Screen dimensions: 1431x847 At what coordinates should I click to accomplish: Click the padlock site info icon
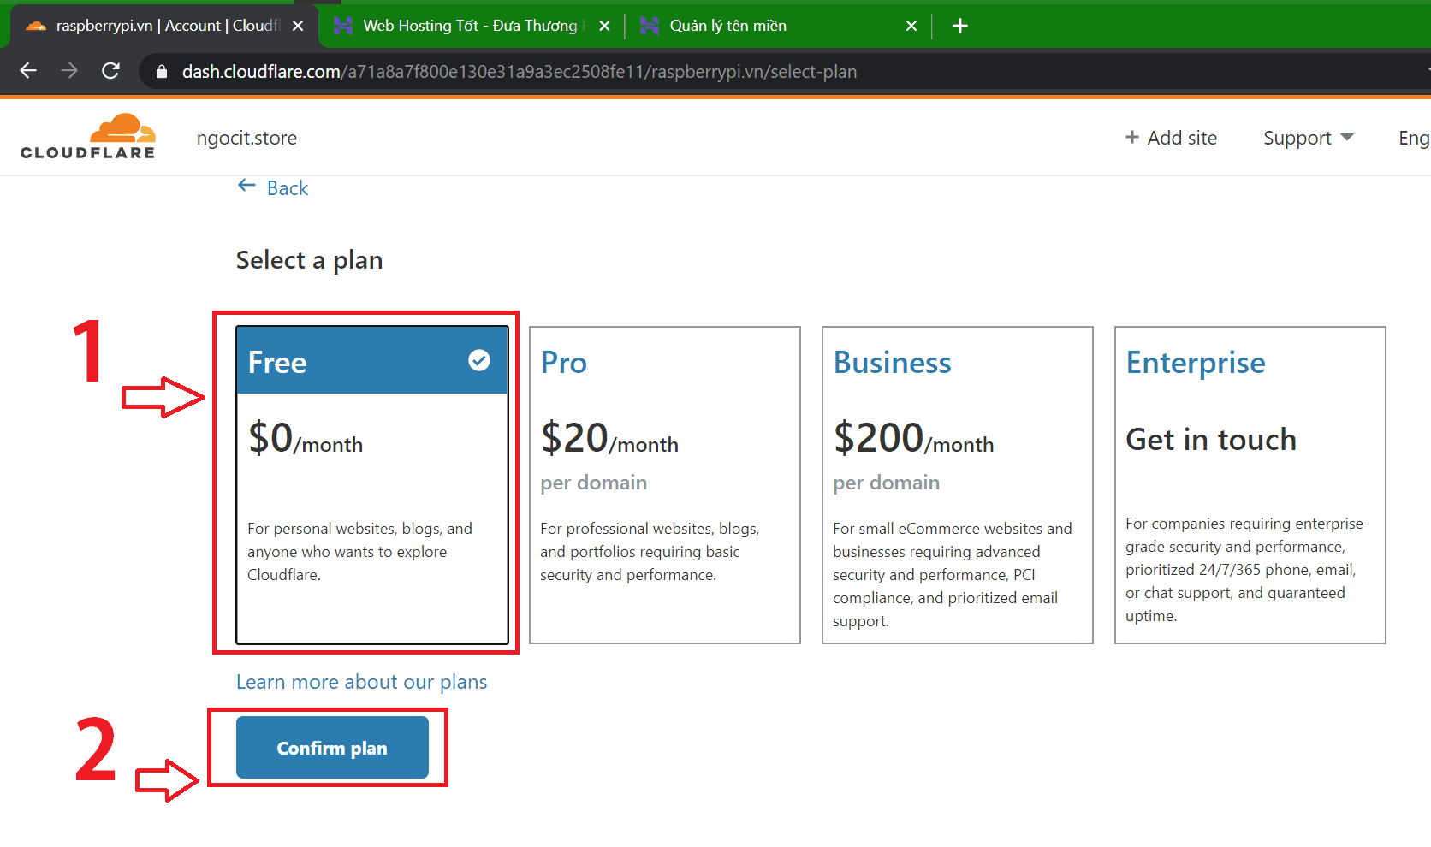162,72
